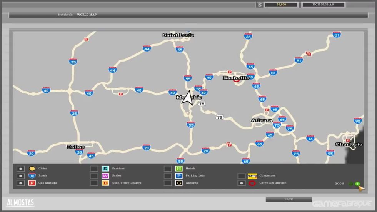
Task: Click the topmost I-81 highway shield
Action: [x=337, y=35]
